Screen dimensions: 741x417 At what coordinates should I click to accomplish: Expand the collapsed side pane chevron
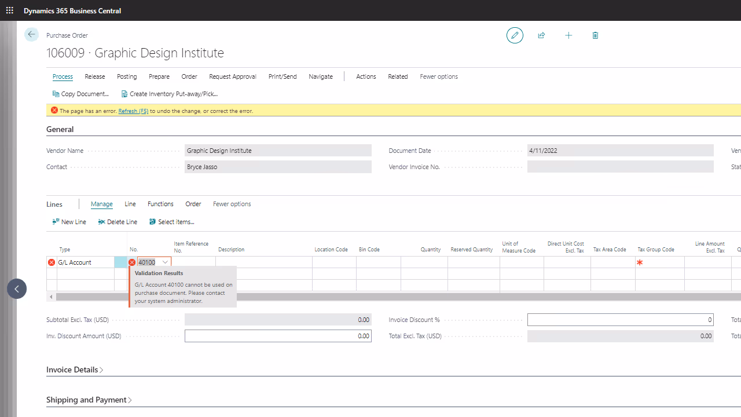[x=17, y=288]
